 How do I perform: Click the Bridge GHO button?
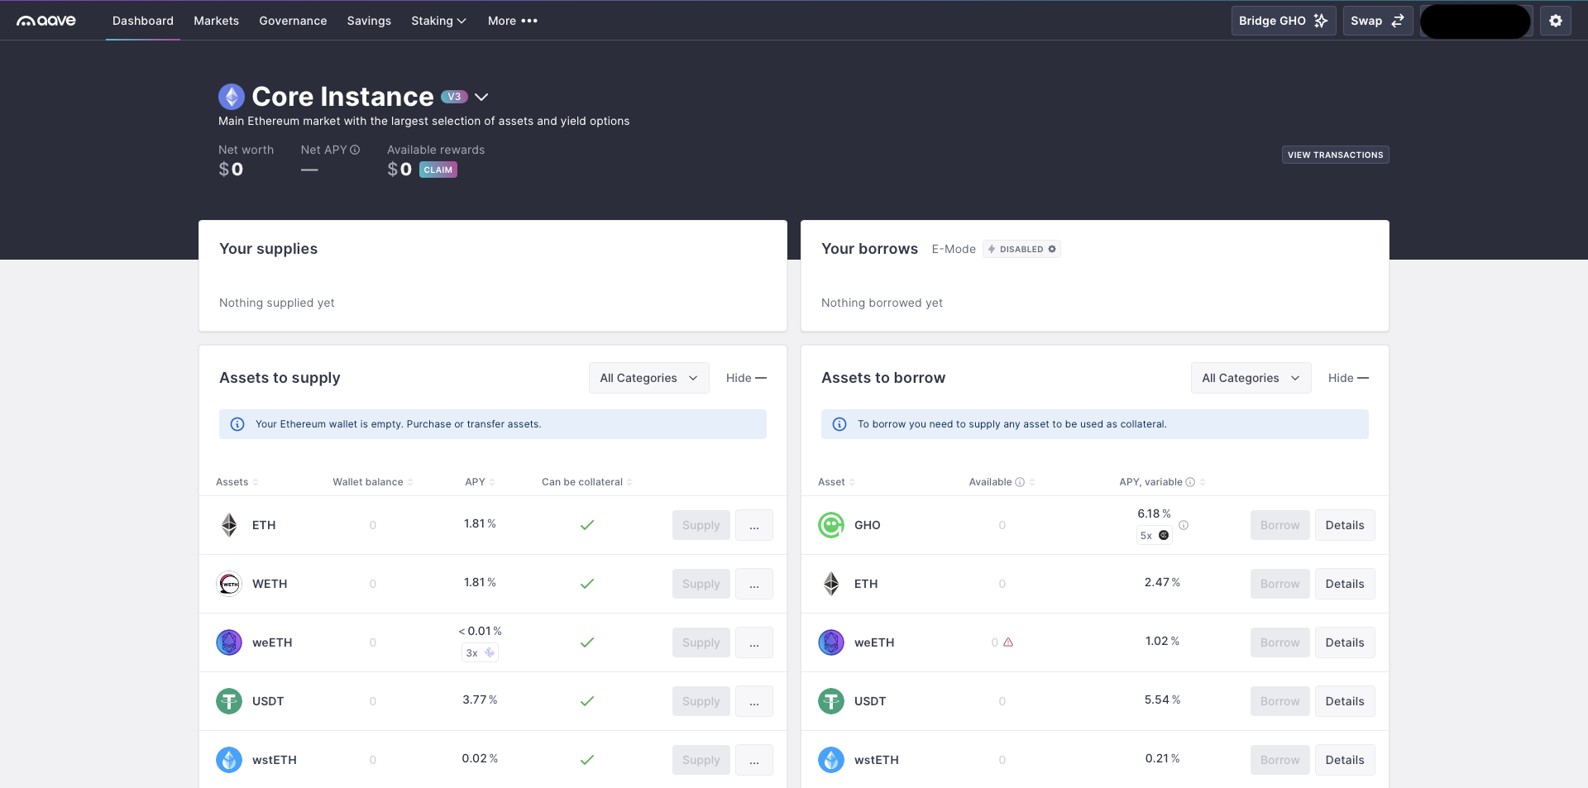pyautogui.click(x=1283, y=21)
